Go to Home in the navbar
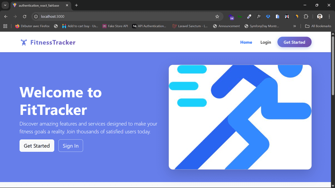This screenshot has height=188, width=335. tap(246, 42)
